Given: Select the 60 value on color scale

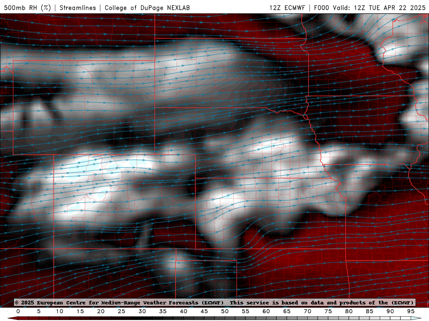Looking at the screenshot, I should point(266,311).
